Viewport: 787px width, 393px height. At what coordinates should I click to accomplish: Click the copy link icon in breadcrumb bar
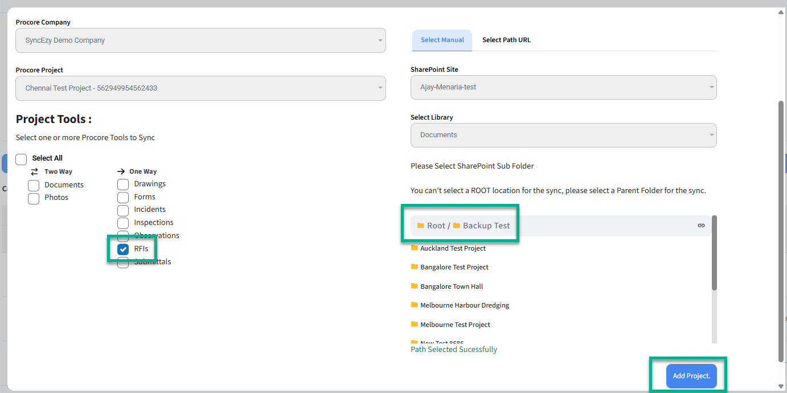[x=701, y=226]
